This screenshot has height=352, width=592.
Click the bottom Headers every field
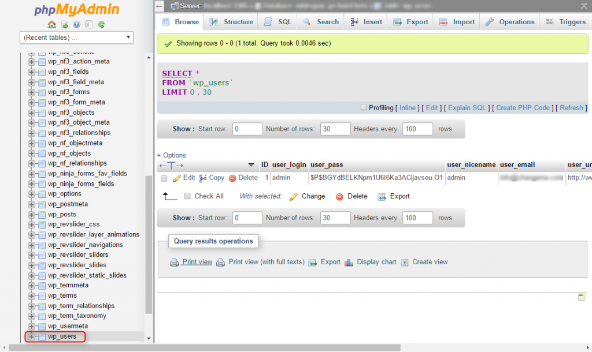tap(417, 218)
